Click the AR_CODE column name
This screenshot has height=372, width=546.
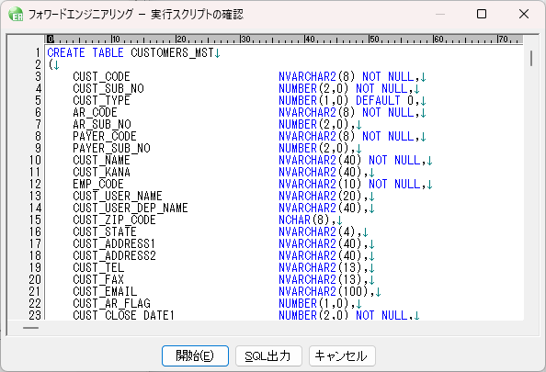click(95, 112)
